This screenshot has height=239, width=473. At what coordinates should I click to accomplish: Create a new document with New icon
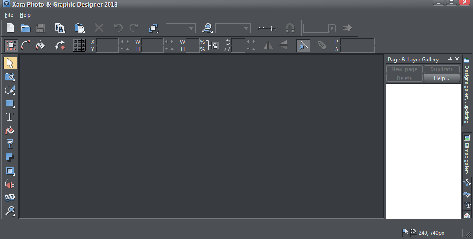pos(10,28)
